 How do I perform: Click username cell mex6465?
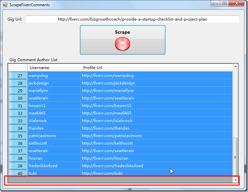point(54,113)
